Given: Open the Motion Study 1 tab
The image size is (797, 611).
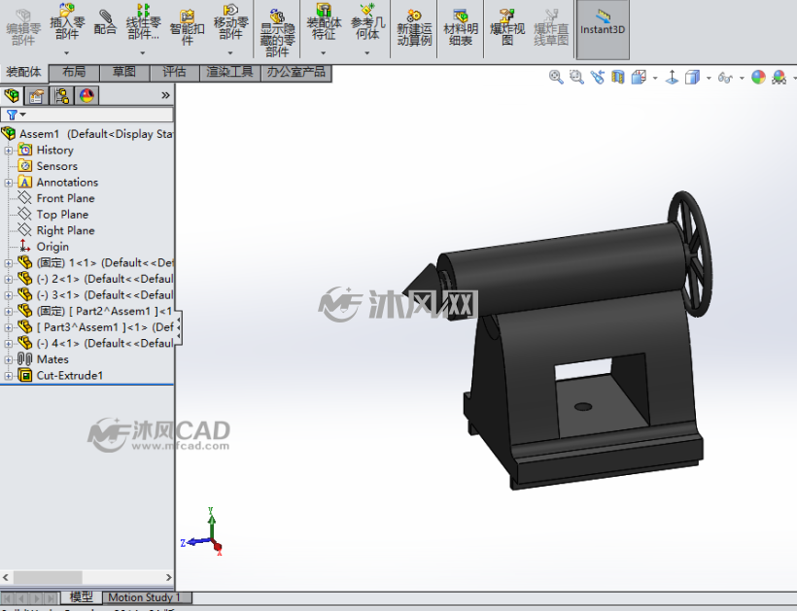Looking at the screenshot, I should [147, 597].
